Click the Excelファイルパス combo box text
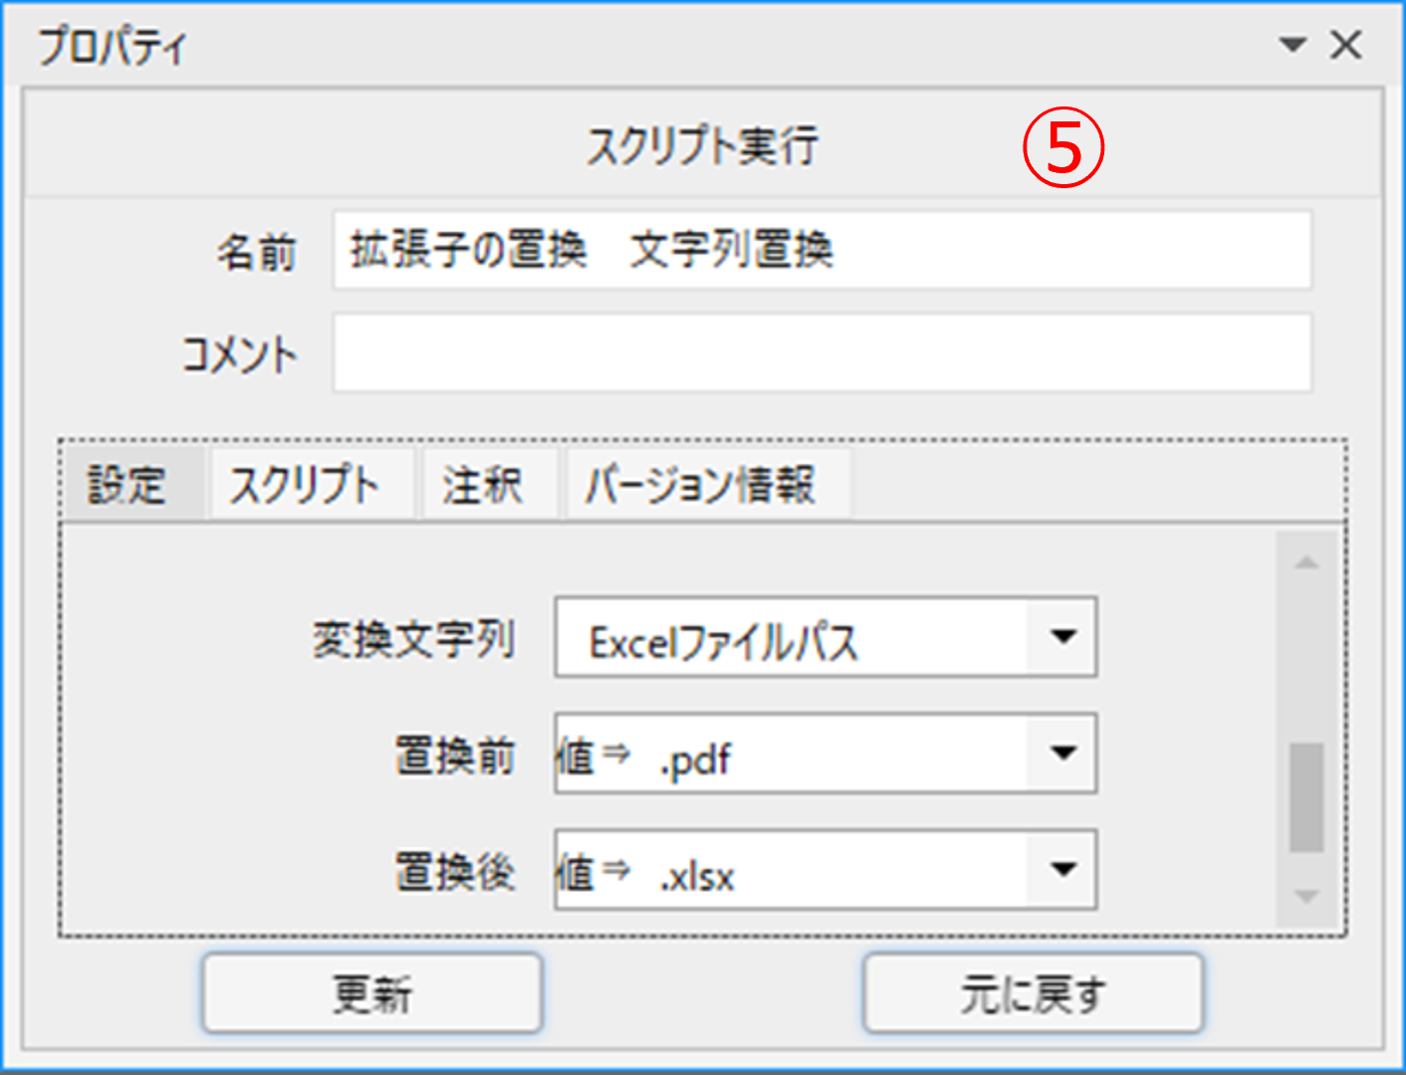This screenshot has height=1075, width=1406. tap(723, 641)
